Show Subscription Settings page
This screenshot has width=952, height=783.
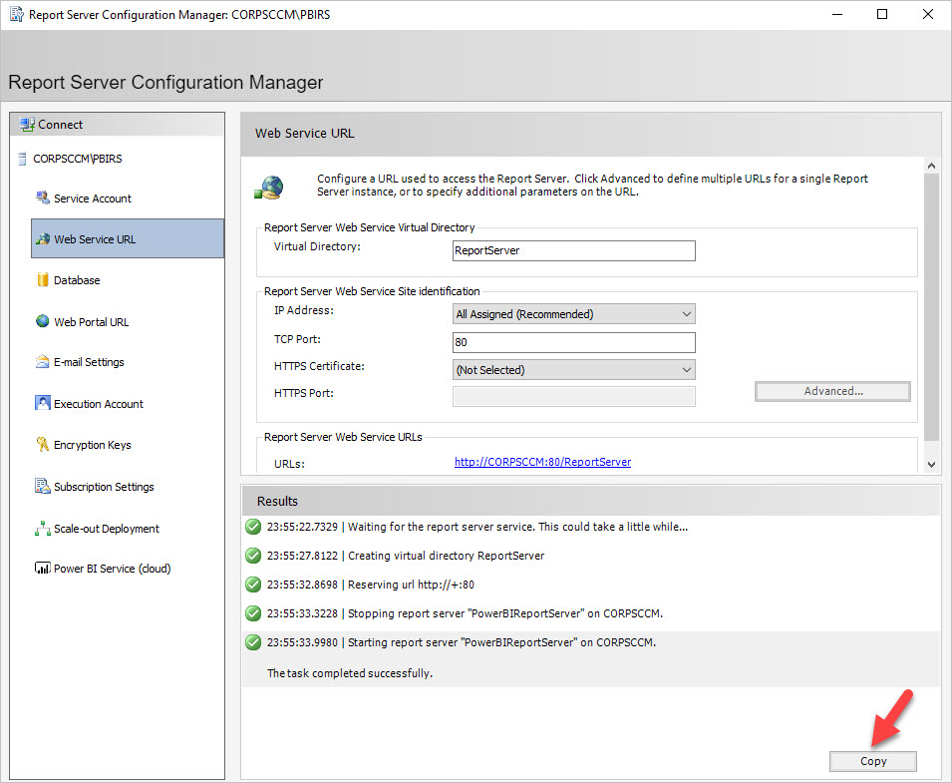tap(104, 487)
